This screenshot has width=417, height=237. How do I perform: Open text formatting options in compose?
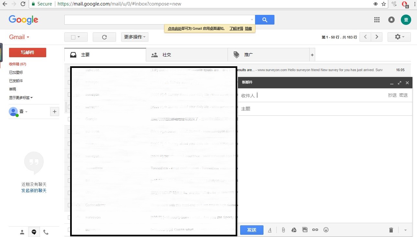click(x=270, y=230)
